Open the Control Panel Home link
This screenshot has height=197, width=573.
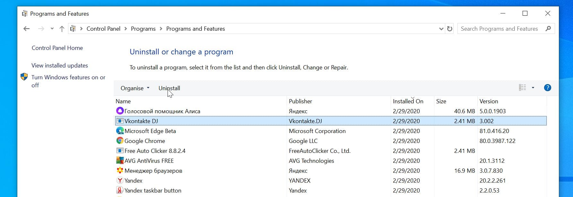tap(57, 48)
